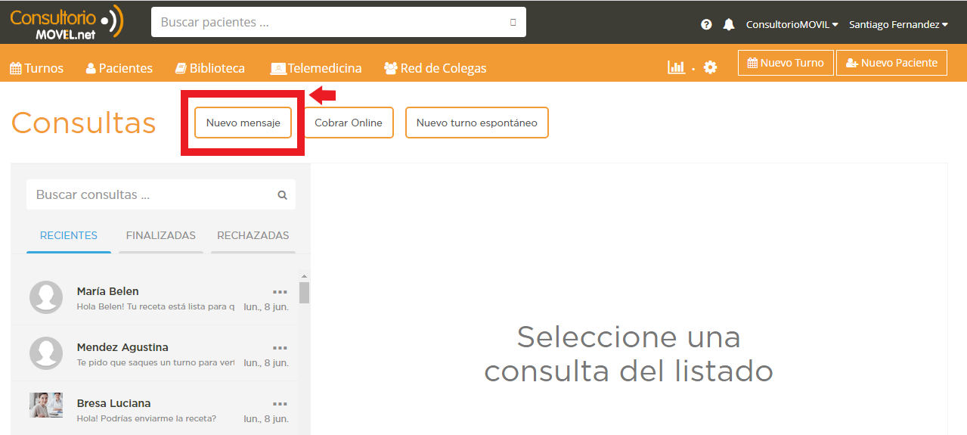Click the magnifier icon in Buscar consultas
The height and width of the screenshot is (435, 967).
click(x=282, y=195)
